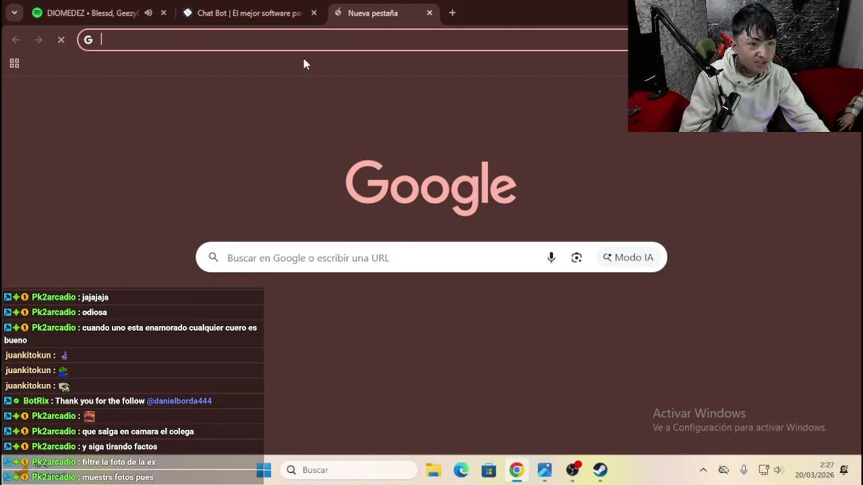Open Google Lens image search
Screen dimensions: 863x485
[x=576, y=257]
